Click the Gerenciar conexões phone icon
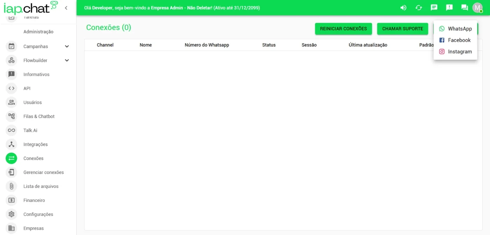 (12, 172)
